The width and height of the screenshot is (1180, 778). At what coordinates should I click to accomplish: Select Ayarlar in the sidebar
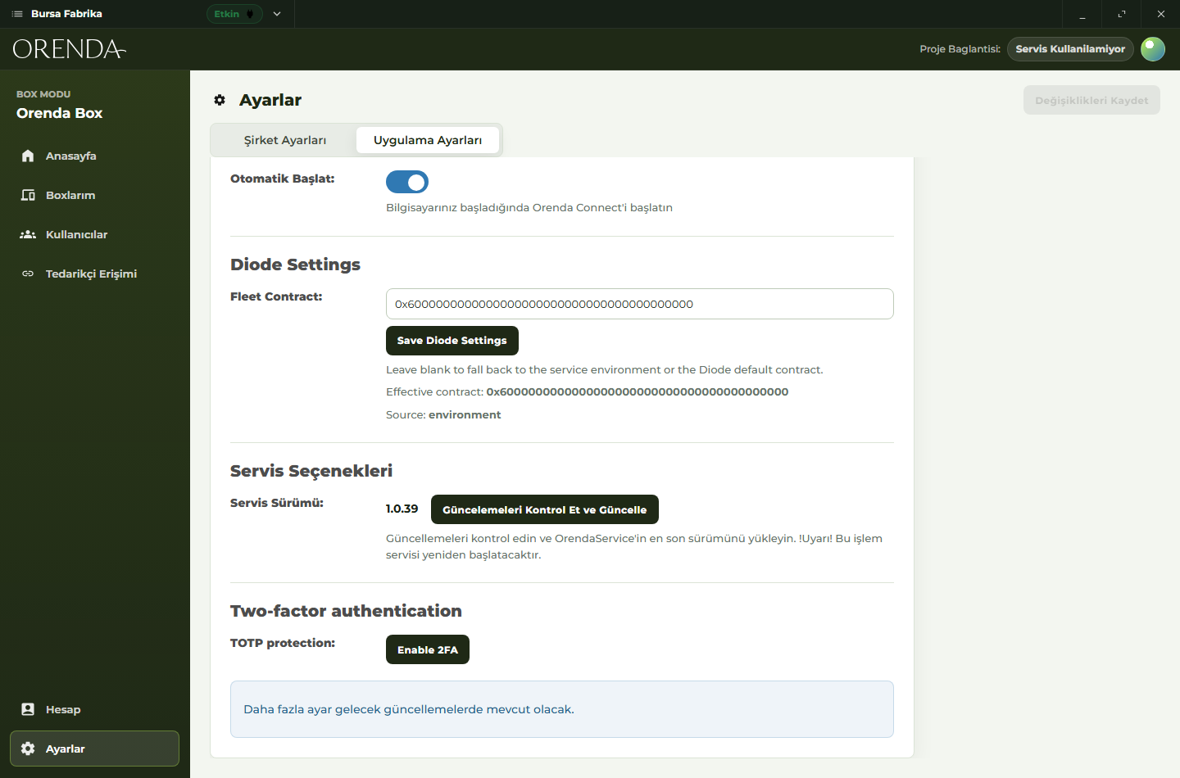[x=94, y=749]
